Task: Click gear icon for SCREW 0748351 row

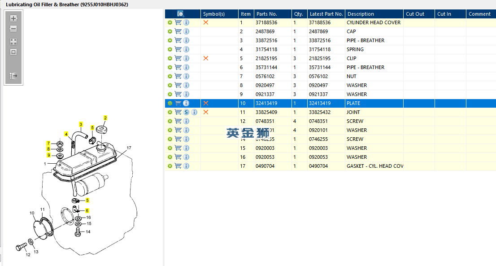Action: click(170, 121)
